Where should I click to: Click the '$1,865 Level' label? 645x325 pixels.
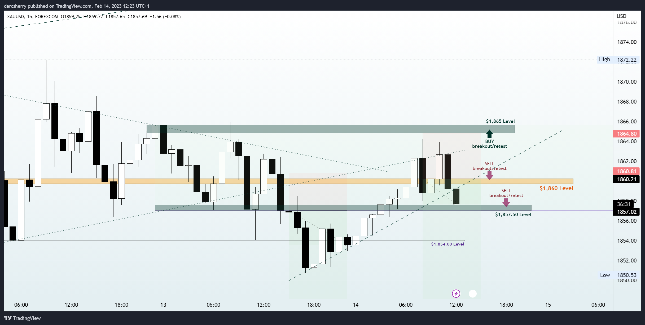coord(500,121)
